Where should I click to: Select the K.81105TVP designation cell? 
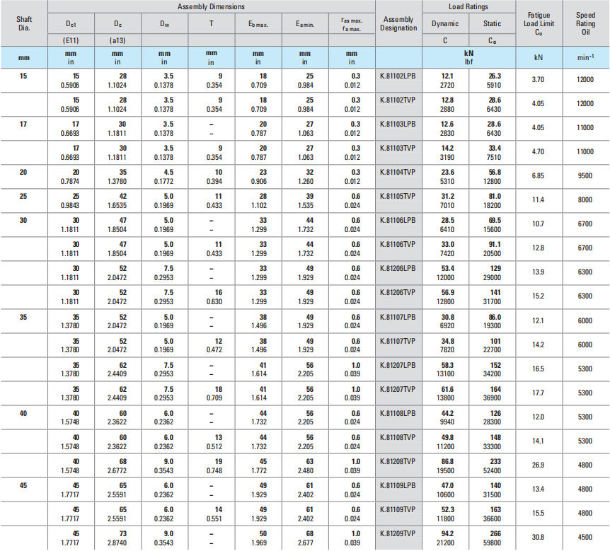coord(398,196)
